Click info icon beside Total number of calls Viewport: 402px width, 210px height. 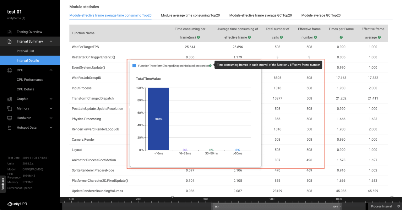[281, 37]
